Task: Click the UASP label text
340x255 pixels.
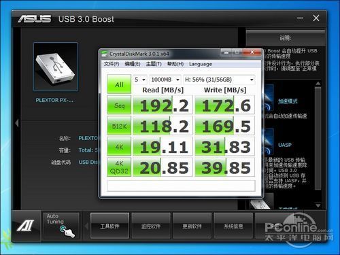Action: (x=285, y=145)
